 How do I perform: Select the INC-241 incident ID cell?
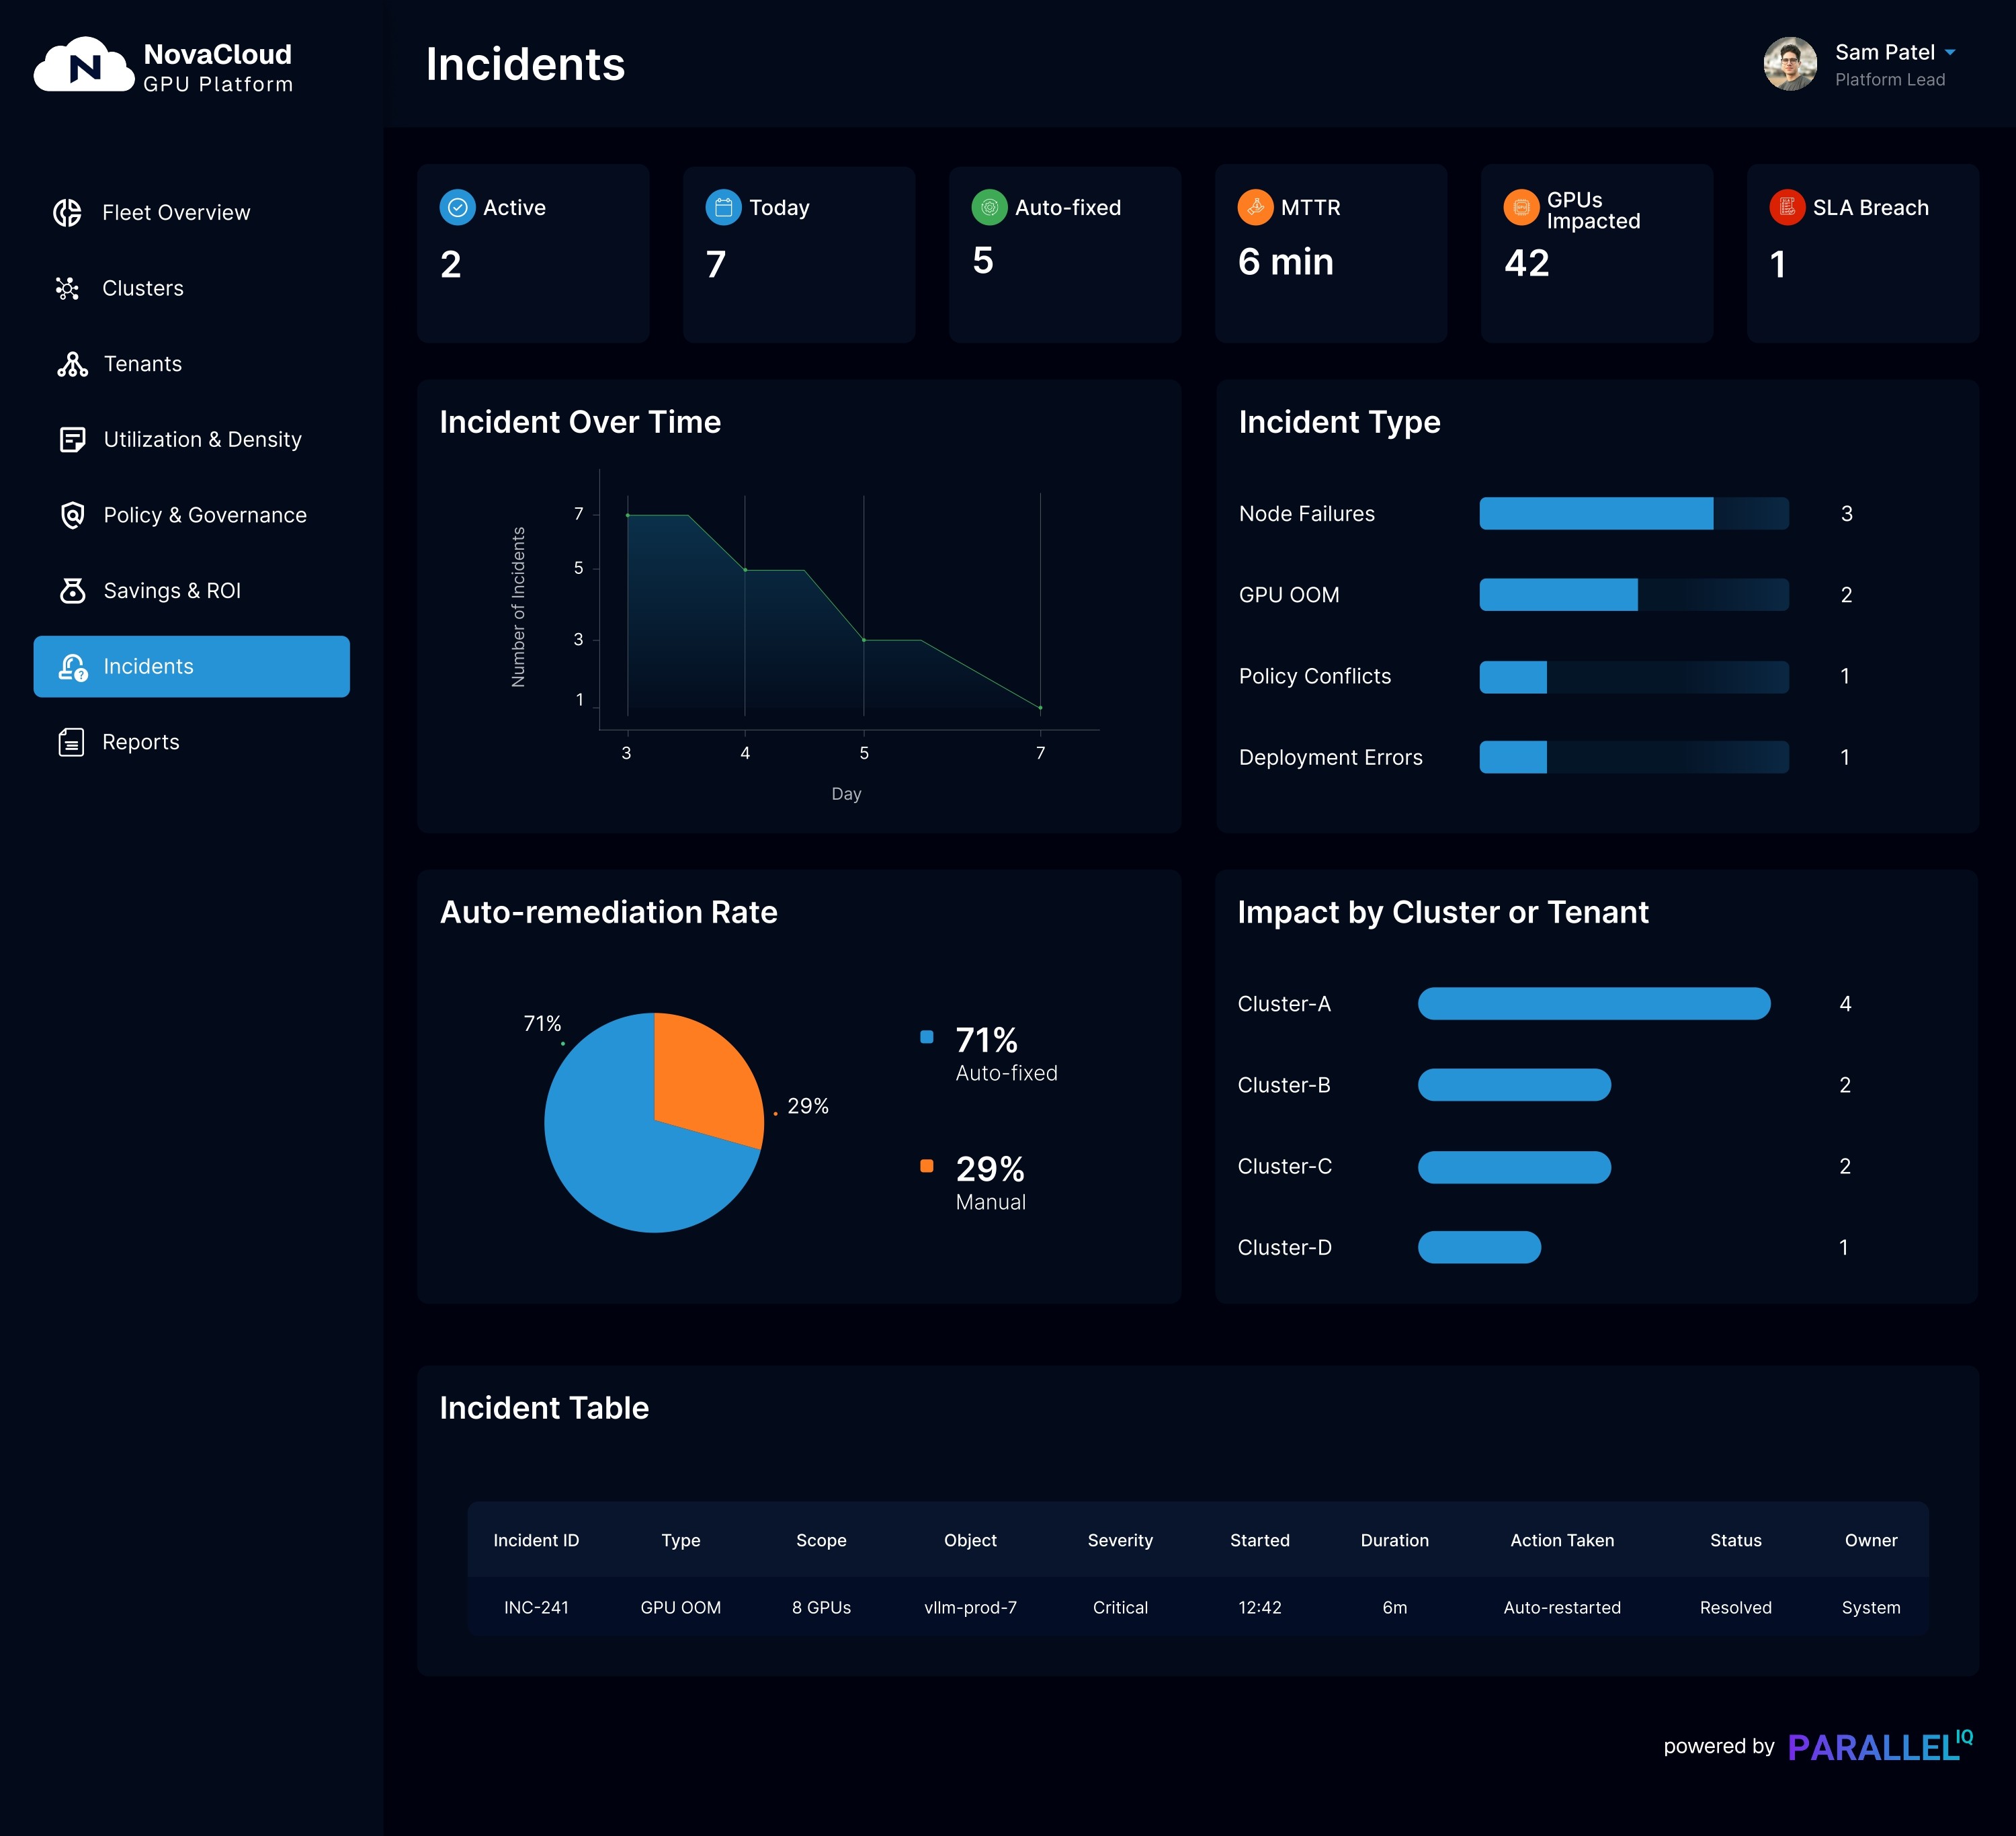[536, 1607]
